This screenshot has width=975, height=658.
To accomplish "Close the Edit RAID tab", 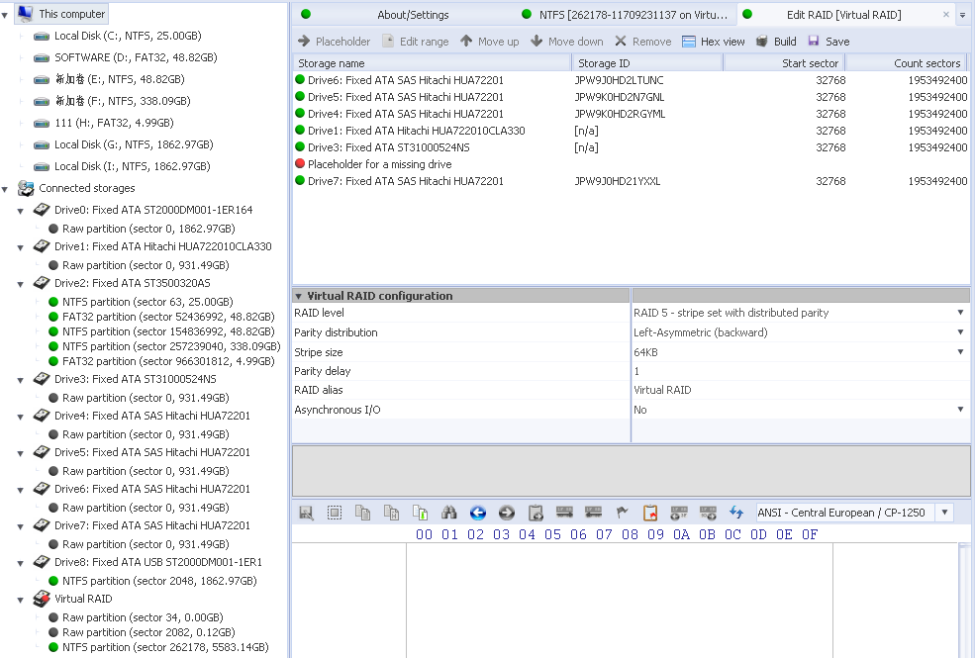I will coord(945,14).
